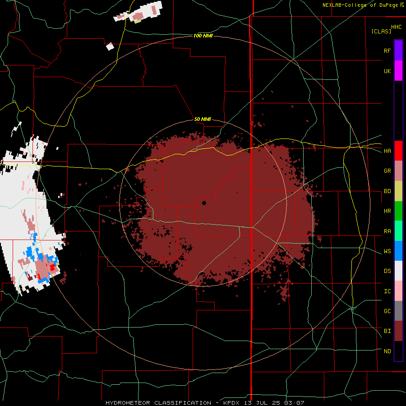Image resolution: width=406 pixels, height=406 pixels.
Task: Click the HA legend label
Action: [387, 151]
